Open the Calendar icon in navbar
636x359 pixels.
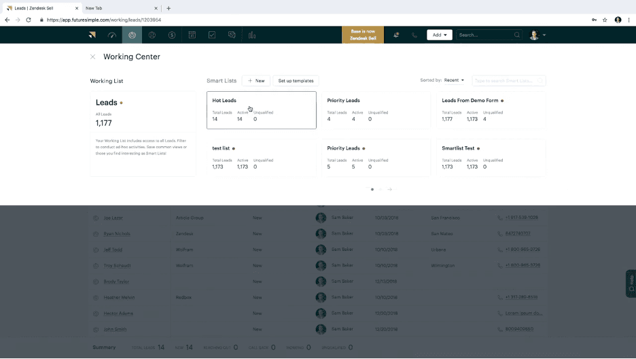(x=192, y=35)
